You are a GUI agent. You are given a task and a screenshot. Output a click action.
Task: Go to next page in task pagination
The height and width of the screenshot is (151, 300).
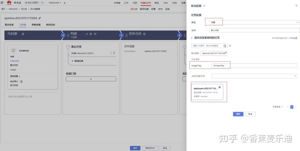tap(296, 107)
